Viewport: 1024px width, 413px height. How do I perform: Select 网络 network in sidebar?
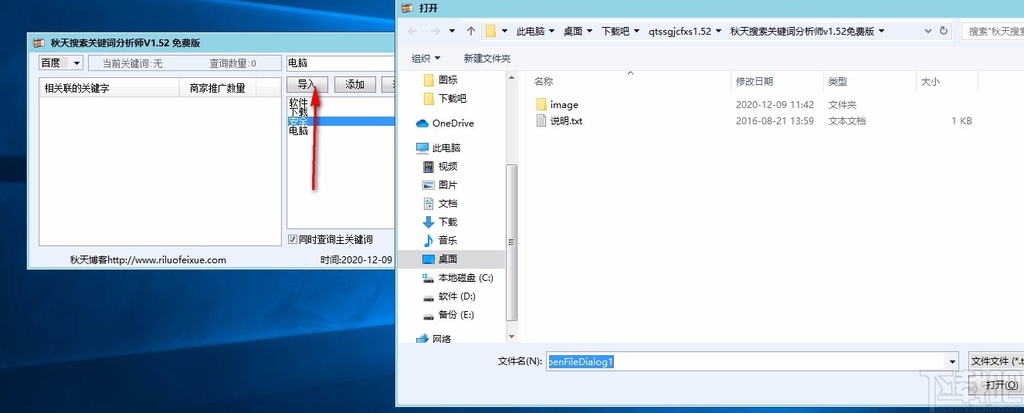(433, 338)
